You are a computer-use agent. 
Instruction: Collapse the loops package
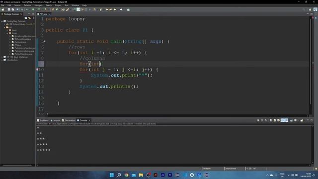(7, 33)
